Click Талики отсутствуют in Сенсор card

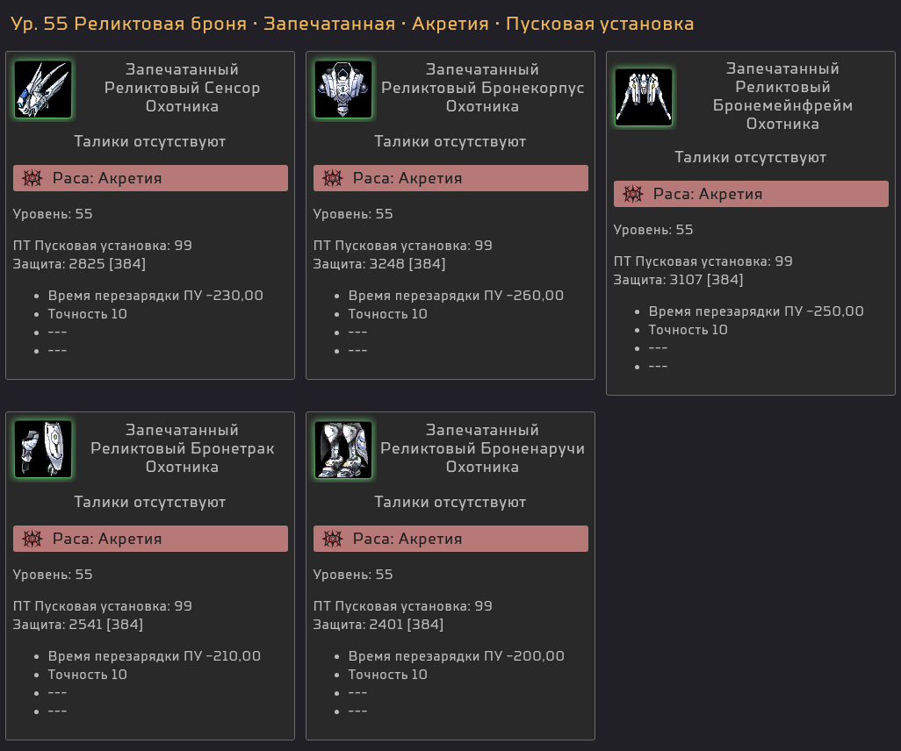[x=150, y=142]
